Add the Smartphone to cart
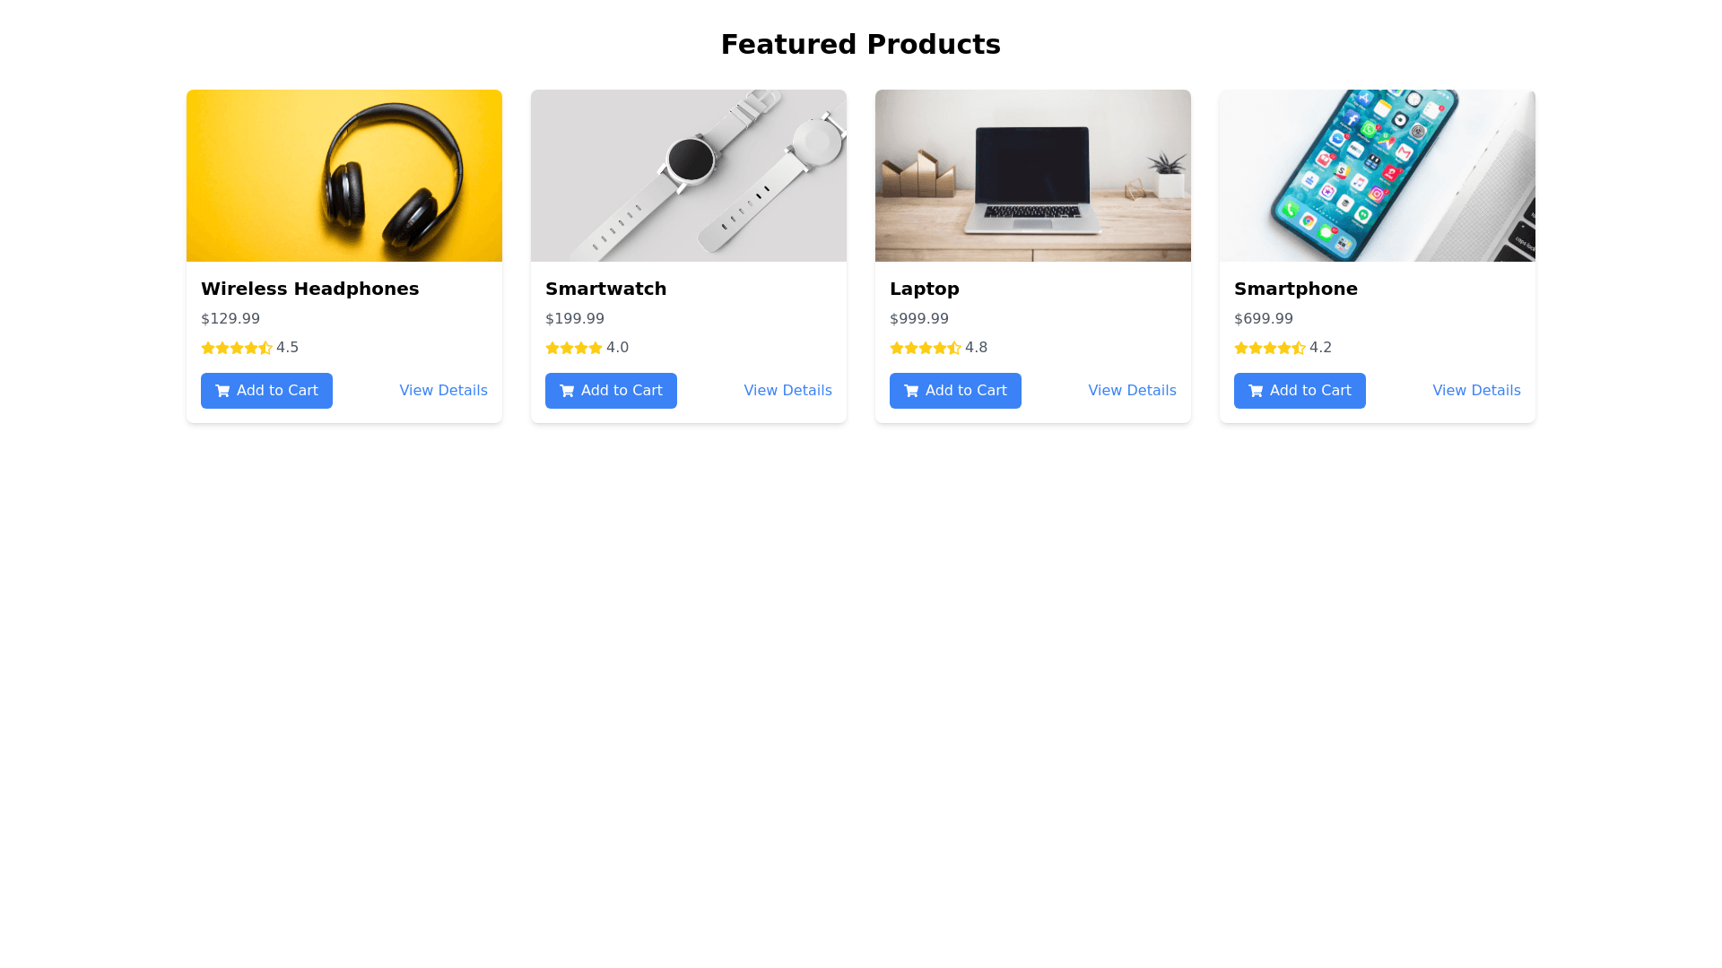Screen dimensions: 1722x968 coord(1300,391)
